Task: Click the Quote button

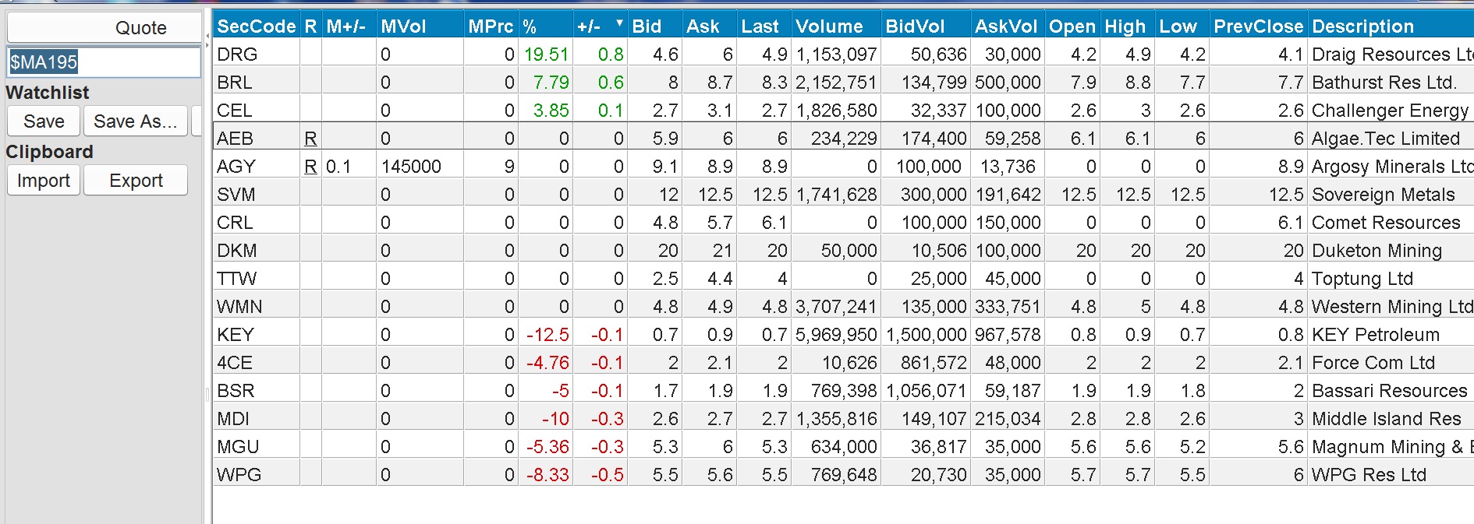Action: point(104,28)
